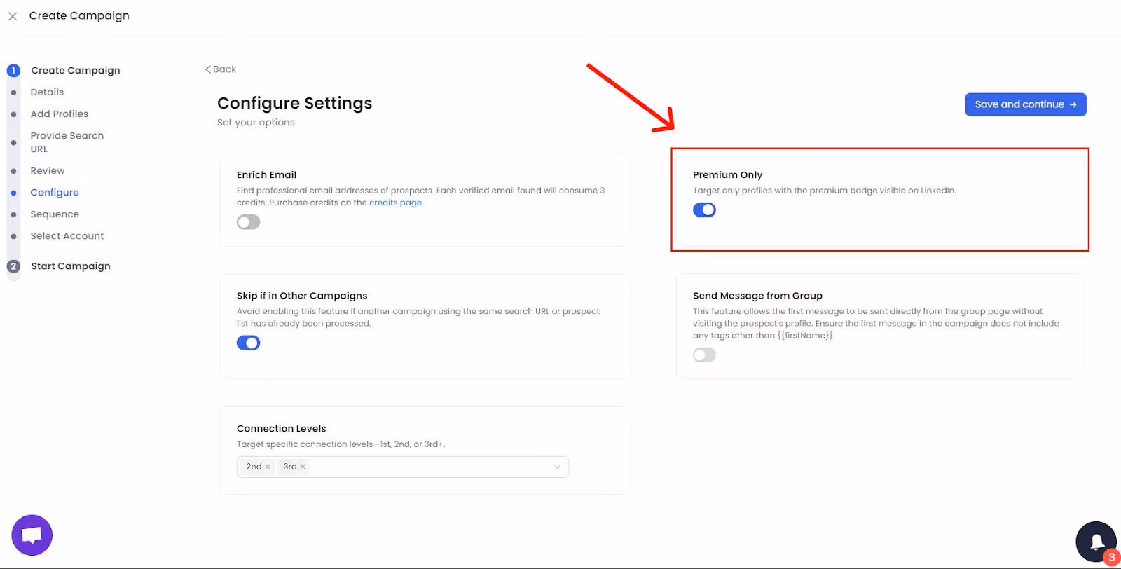Click the Back chevron arrow

207,69
